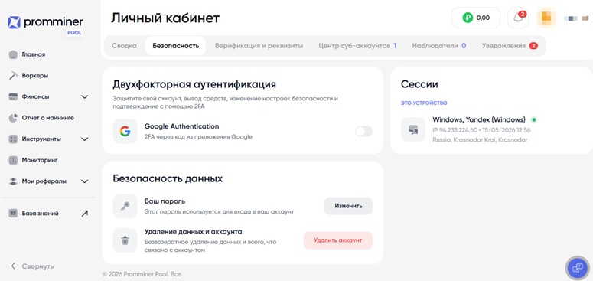This screenshot has width=593, height=281.
Task: Click the Мои рефералы people icon
Action: [x=13, y=181]
